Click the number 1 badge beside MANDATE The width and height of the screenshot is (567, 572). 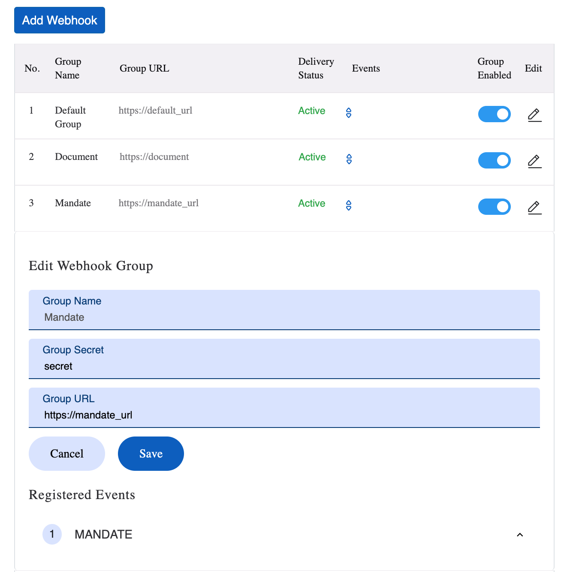tap(52, 534)
